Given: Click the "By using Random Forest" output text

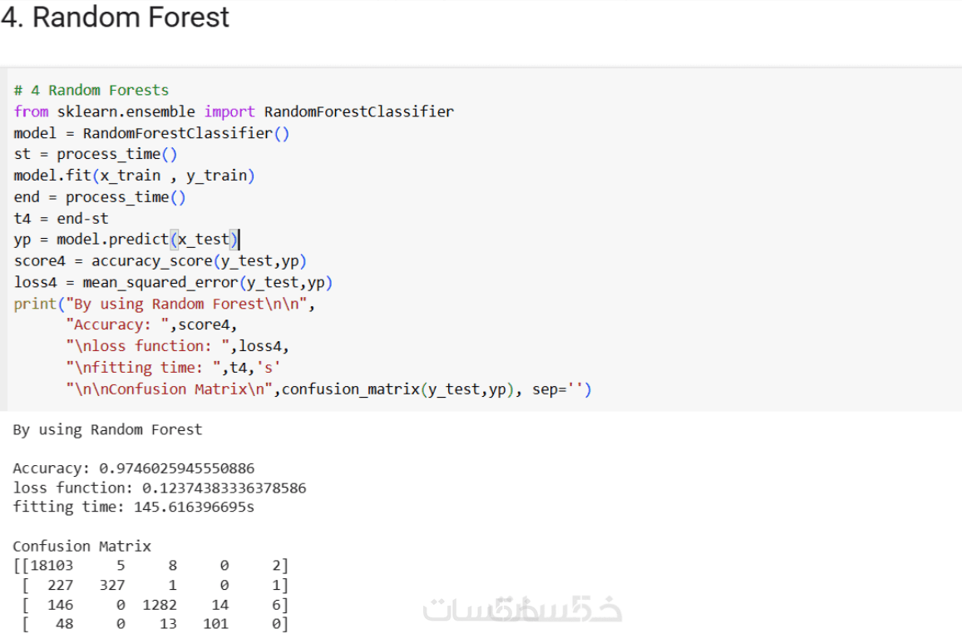Looking at the screenshot, I should tap(107, 430).
